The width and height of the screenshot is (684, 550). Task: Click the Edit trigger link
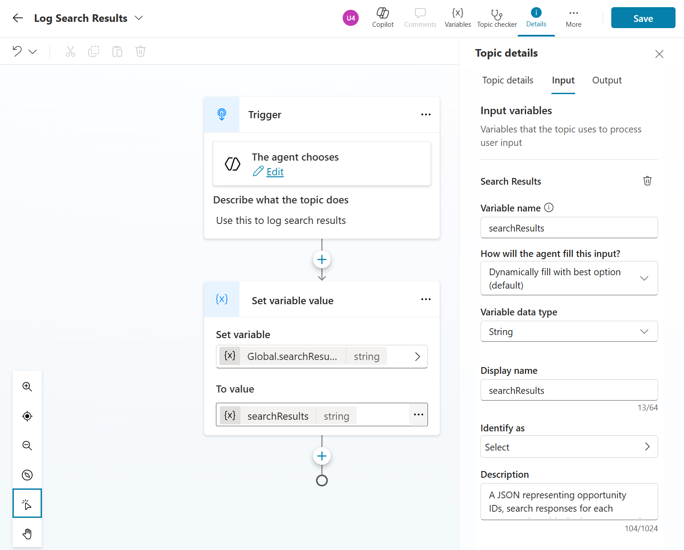(x=274, y=172)
